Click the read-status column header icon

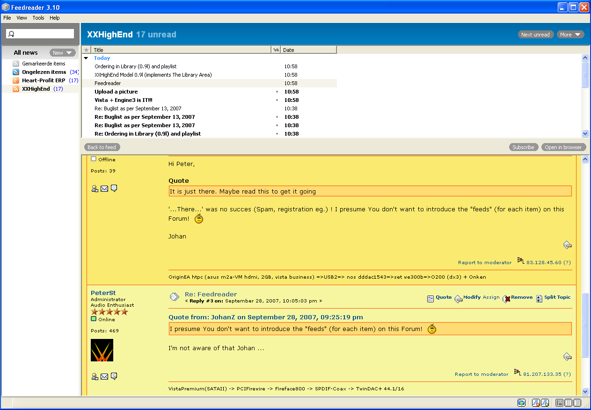coord(276,50)
